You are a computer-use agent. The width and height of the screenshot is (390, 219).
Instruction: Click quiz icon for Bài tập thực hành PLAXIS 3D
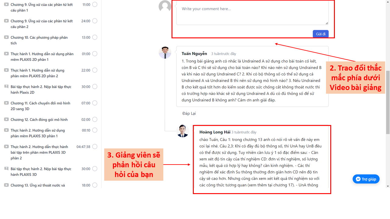coord(6,169)
